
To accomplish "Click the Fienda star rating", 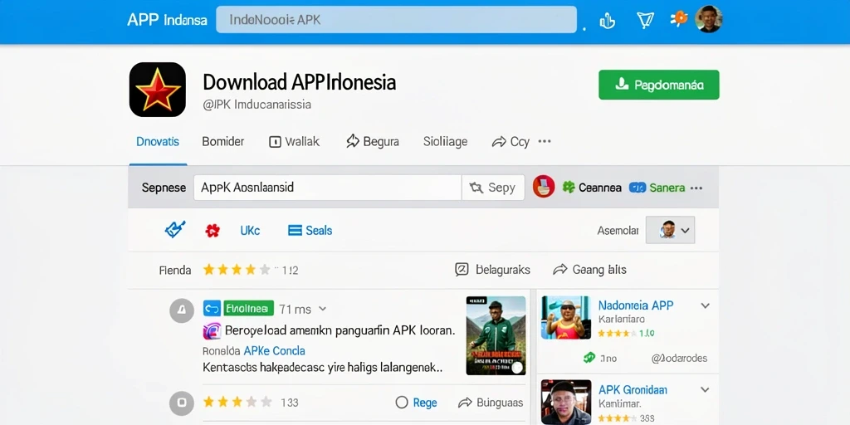I will pyautogui.click(x=237, y=270).
